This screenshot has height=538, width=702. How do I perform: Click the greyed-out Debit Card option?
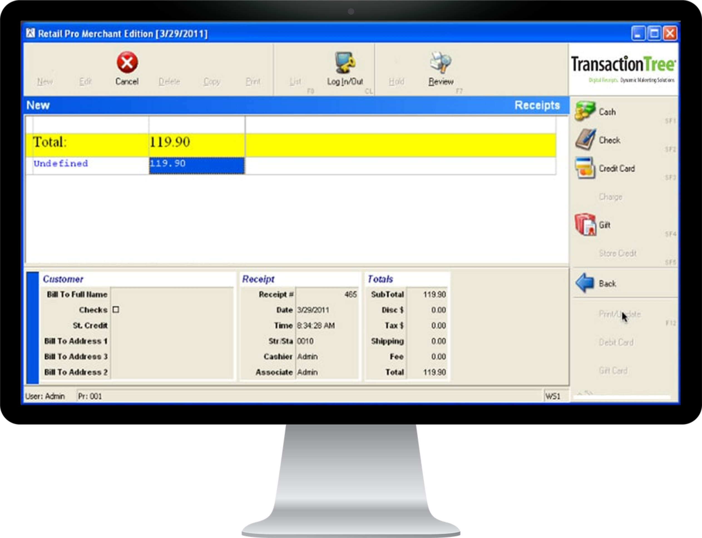point(616,342)
